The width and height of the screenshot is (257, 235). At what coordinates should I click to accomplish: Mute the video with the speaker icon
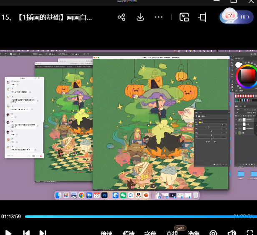click(x=232, y=233)
